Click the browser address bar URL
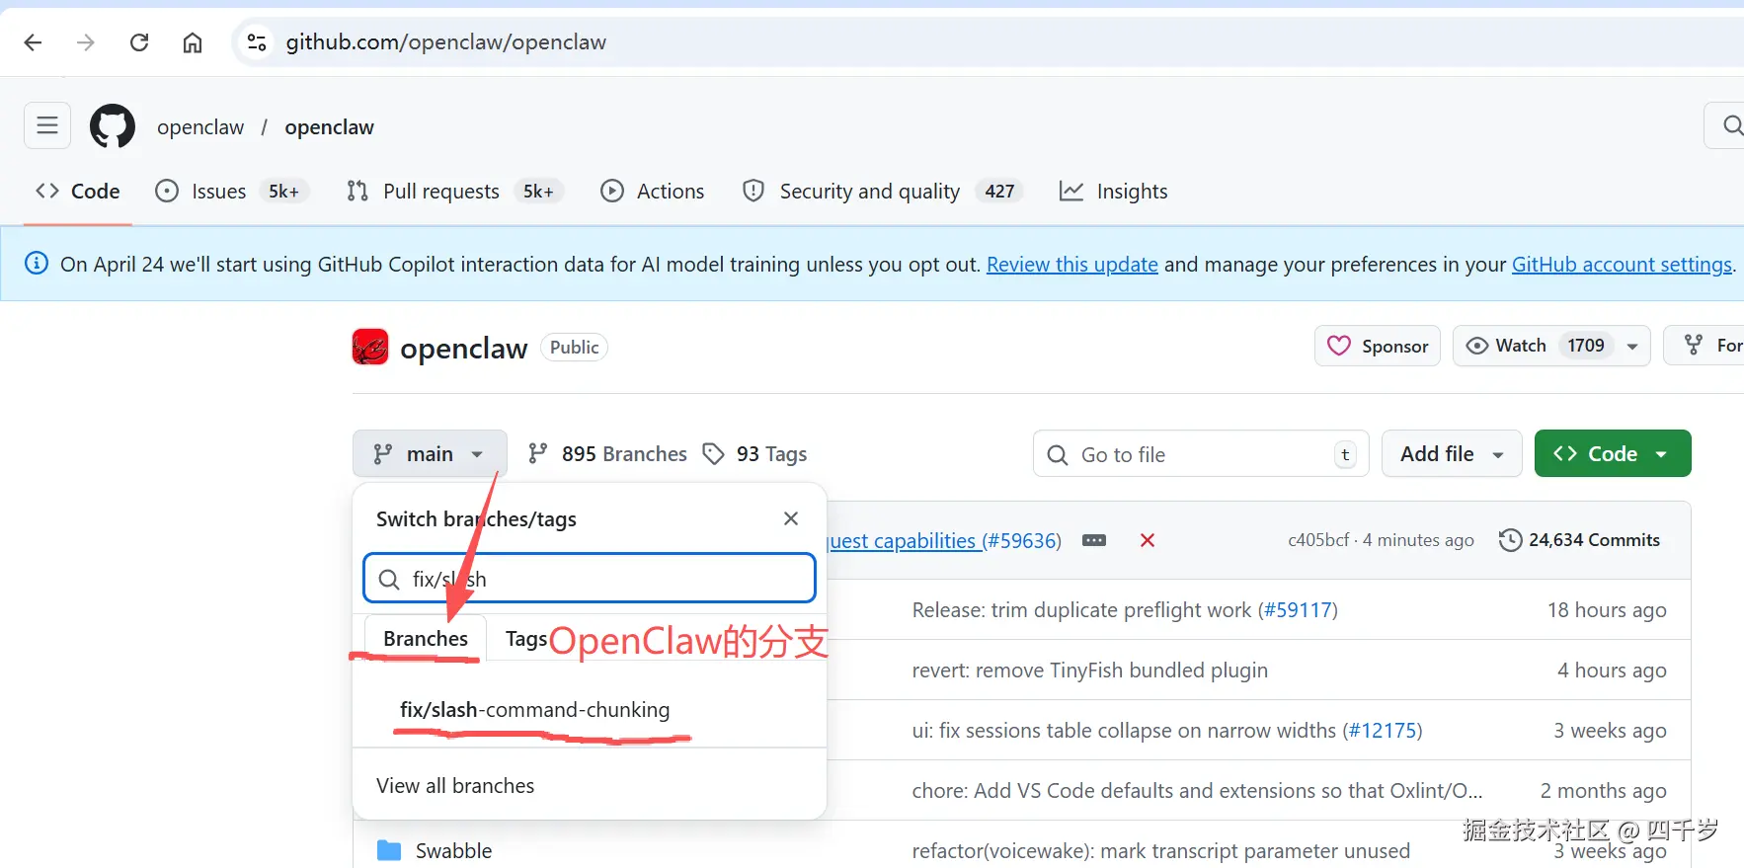 point(446,42)
